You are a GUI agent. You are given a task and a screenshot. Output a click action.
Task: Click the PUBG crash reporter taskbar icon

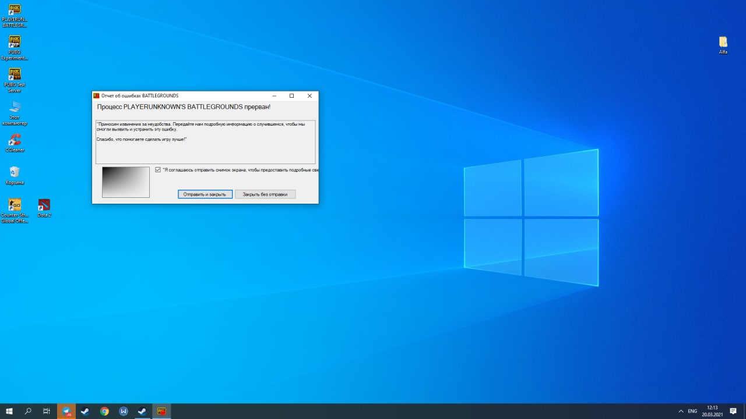coord(161,411)
